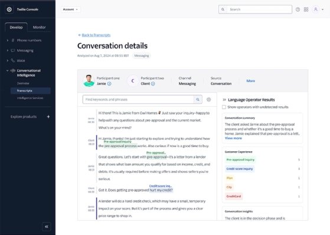Click 'Pre-approval...' annotation above Jamie's reply

[x=156, y=153]
